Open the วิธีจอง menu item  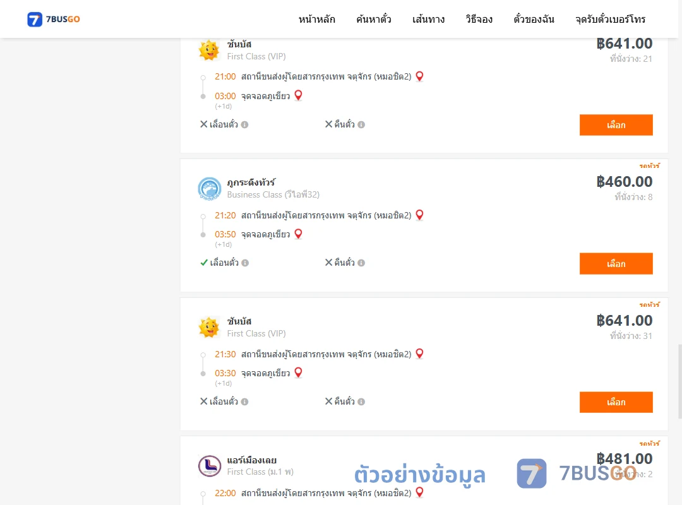pyautogui.click(x=479, y=19)
